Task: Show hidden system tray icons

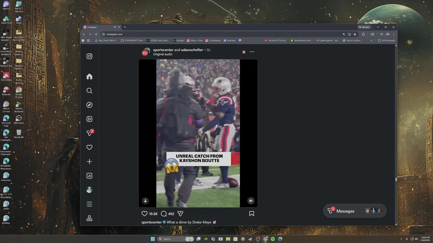Action: (402, 239)
